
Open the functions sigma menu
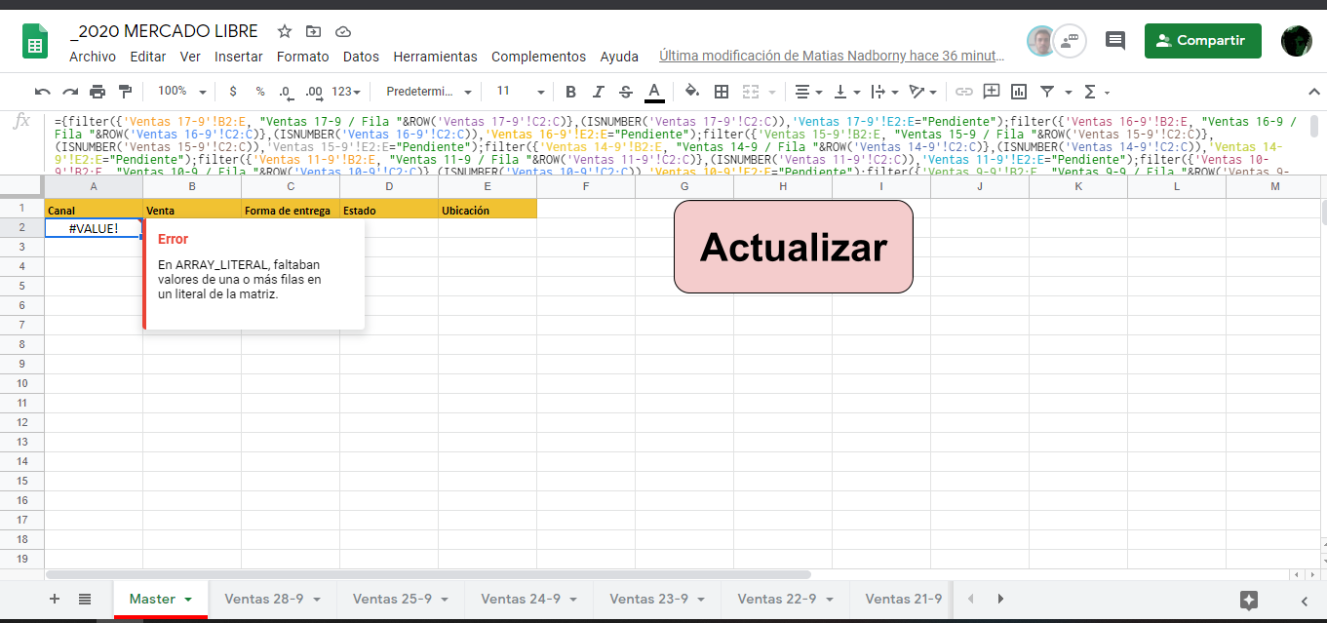click(x=1096, y=92)
